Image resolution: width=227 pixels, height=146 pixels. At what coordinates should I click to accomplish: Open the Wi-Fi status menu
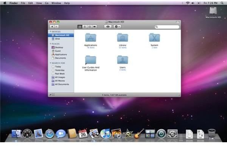[188, 3]
